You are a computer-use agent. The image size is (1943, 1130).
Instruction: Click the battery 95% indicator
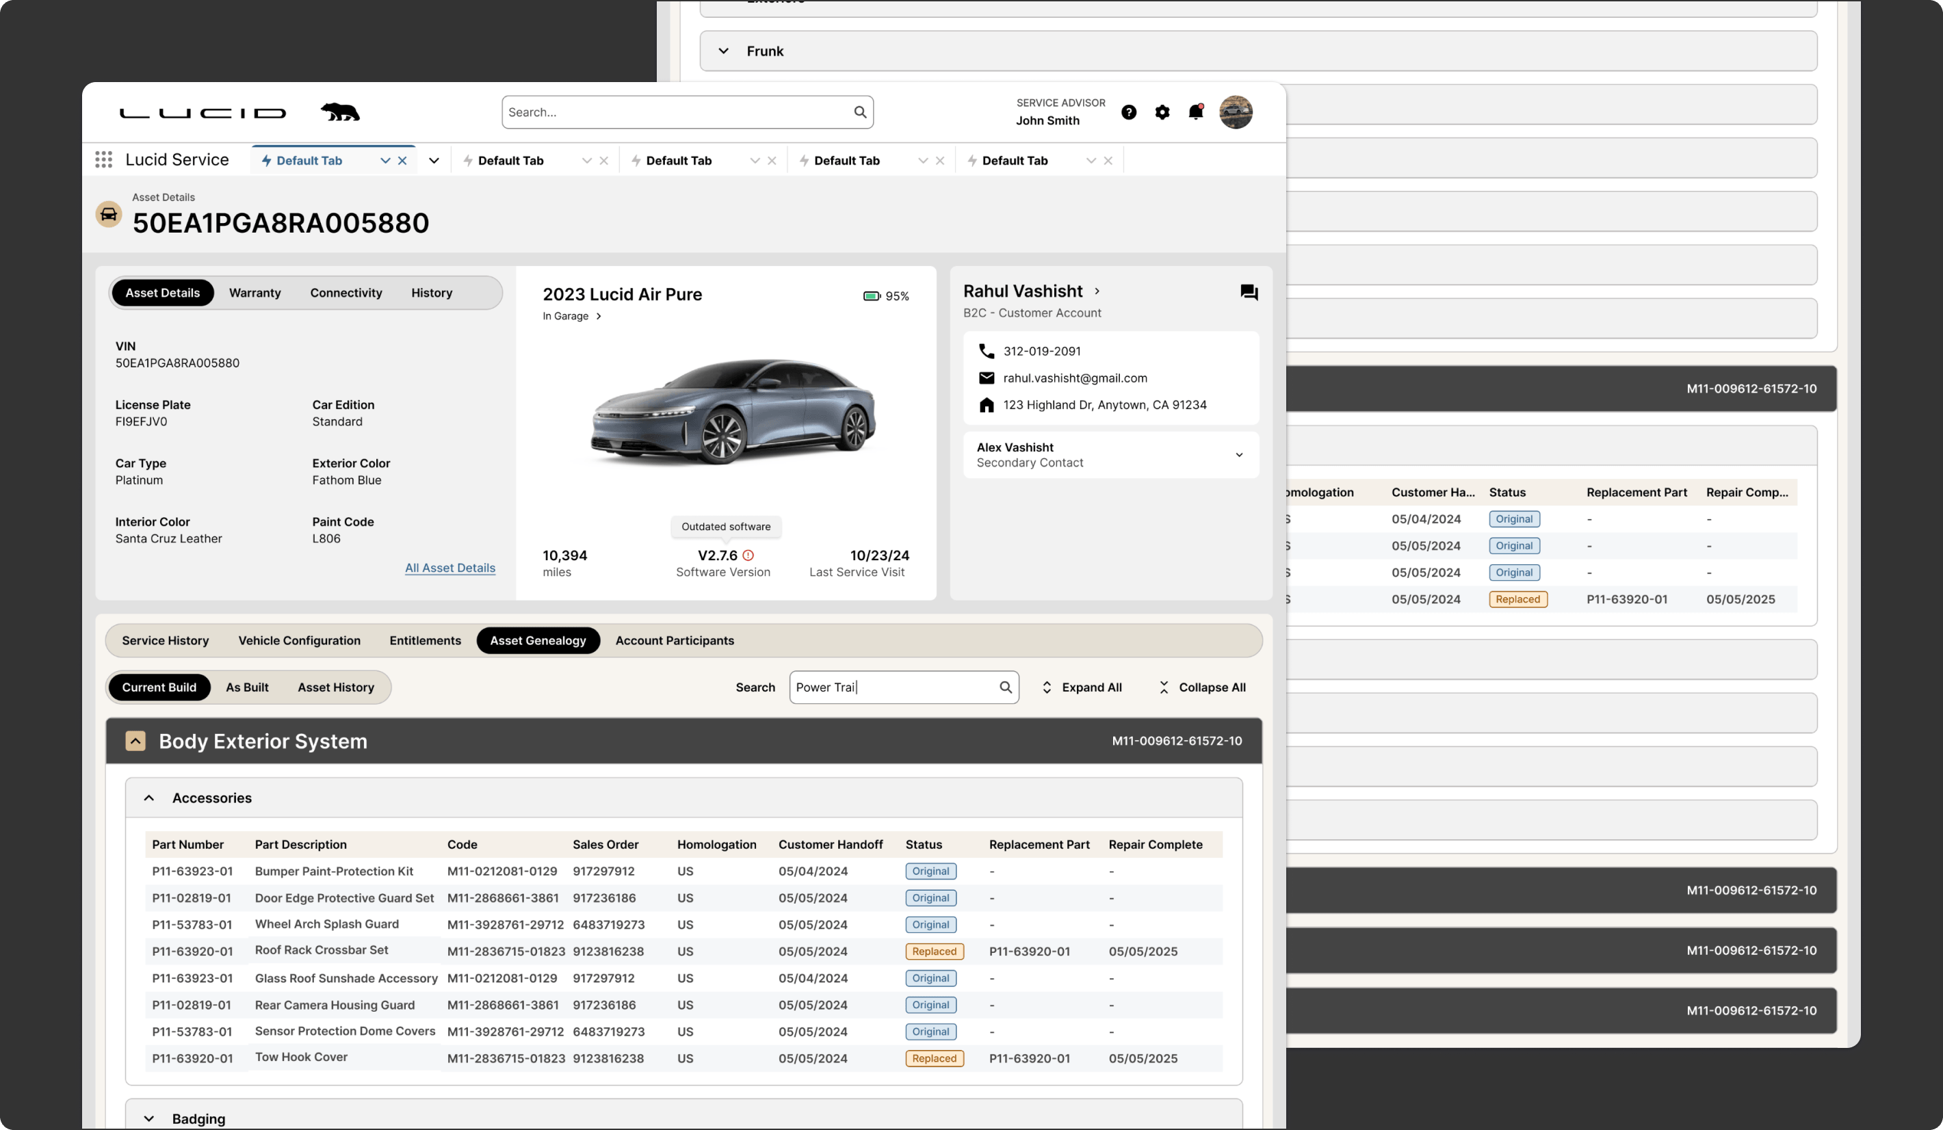tap(886, 296)
